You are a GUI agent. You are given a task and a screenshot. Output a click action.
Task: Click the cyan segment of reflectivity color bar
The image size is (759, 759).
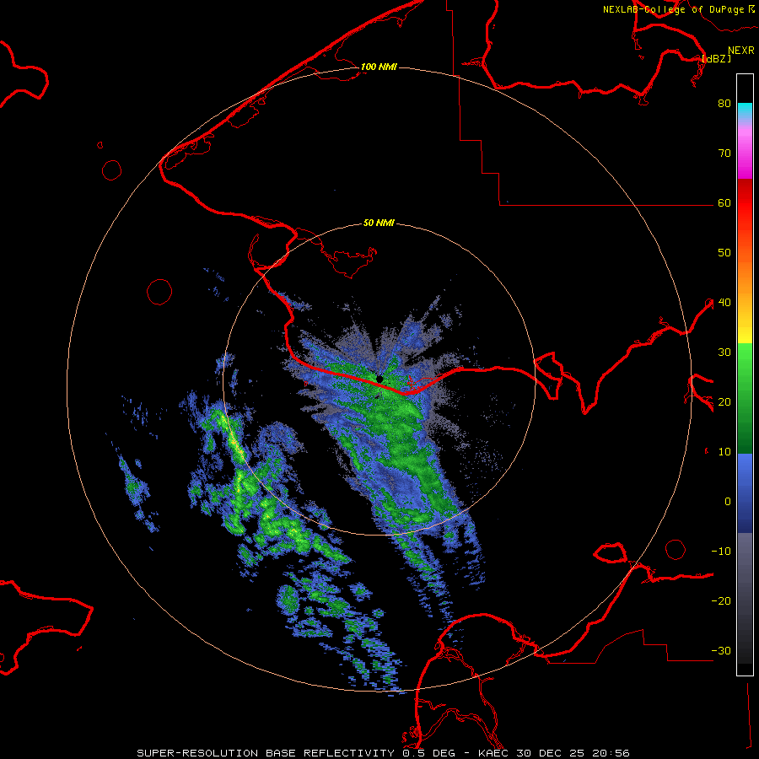pos(745,110)
